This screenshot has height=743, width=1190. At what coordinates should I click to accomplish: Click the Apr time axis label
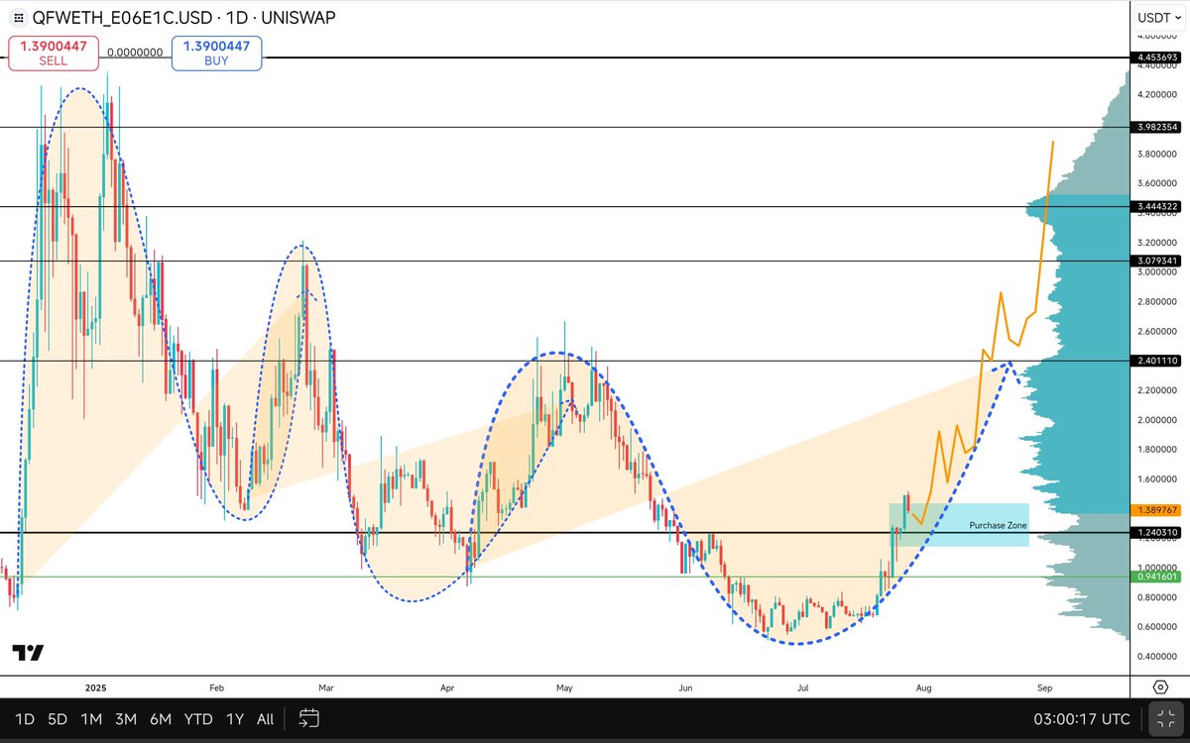(x=447, y=687)
